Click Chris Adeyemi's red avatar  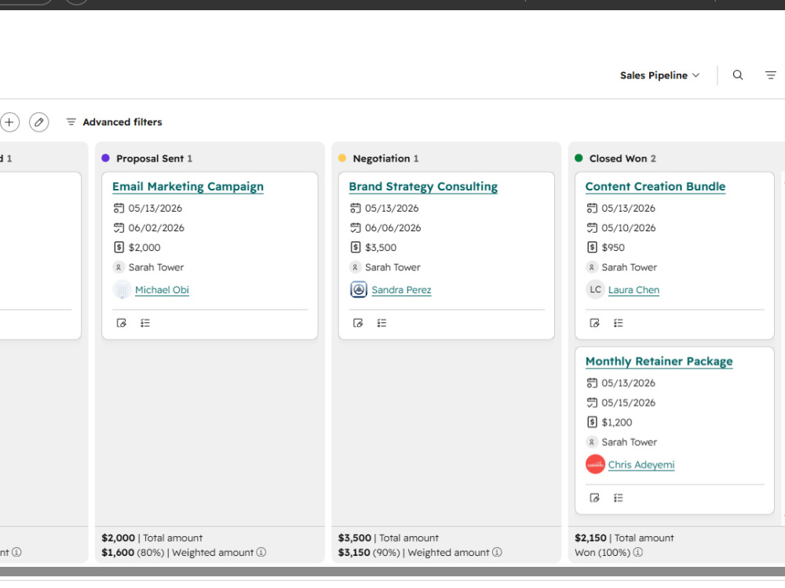click(595, 464)
